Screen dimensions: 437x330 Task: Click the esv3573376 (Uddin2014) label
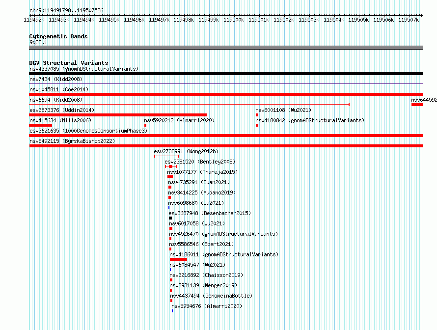62,110
